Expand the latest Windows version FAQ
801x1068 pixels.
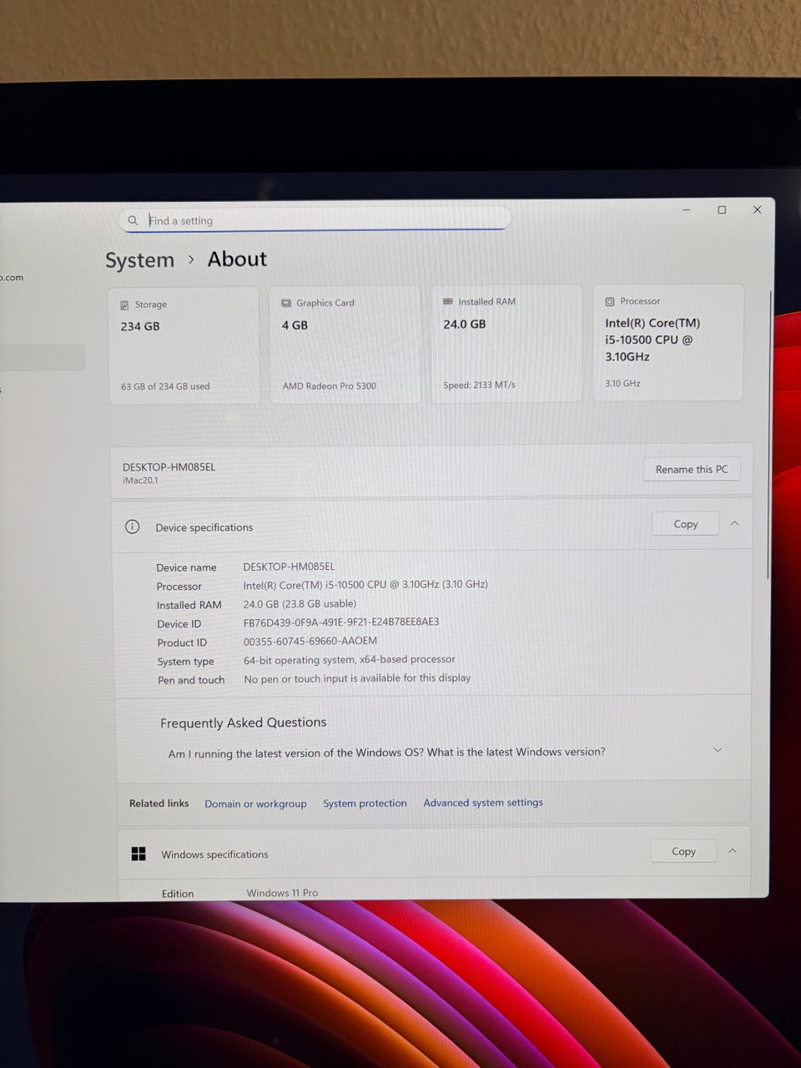(718, 750)
